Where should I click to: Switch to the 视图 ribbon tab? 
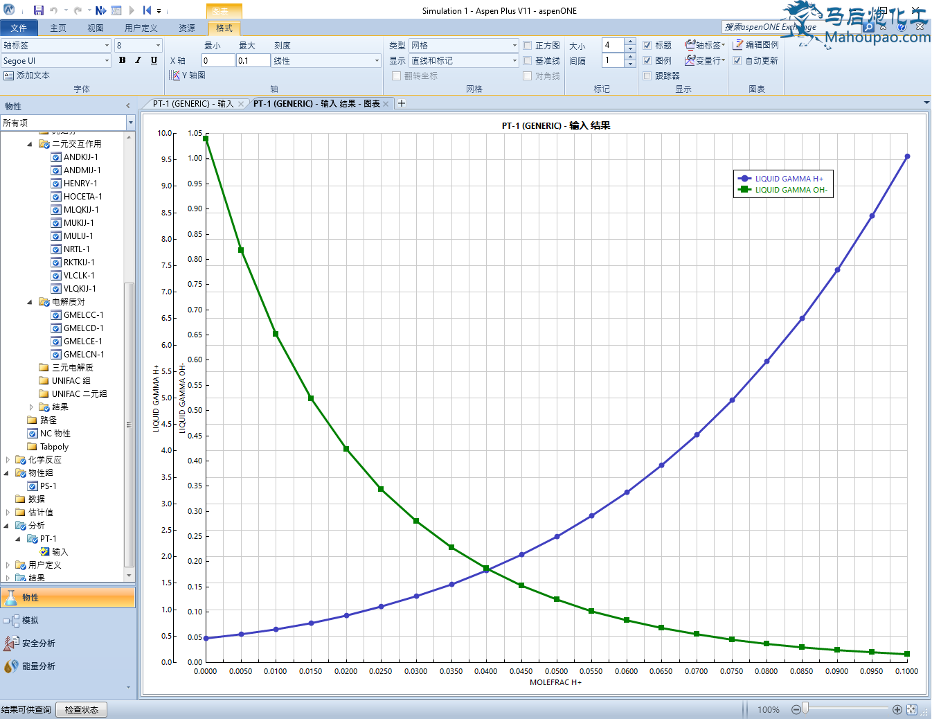[x=96, y=28]
